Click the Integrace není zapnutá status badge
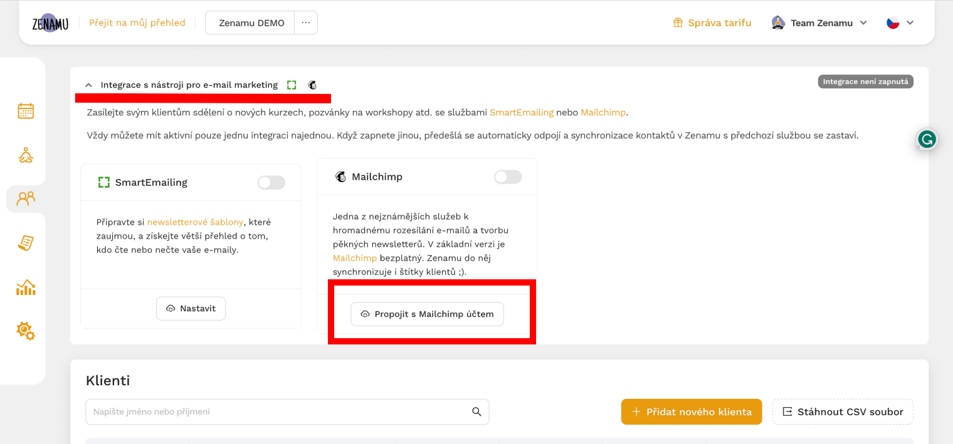 point(865,81)
